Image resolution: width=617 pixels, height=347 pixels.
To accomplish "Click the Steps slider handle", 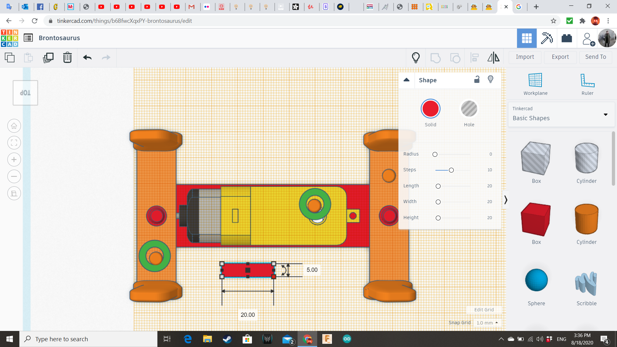I will point(451,170).
